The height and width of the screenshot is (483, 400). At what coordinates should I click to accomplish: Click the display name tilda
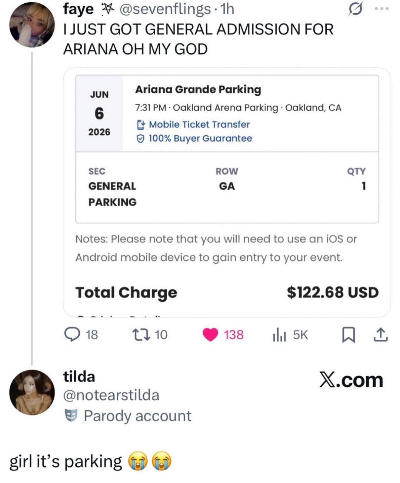pyautogui.click(x=79, y=377)
